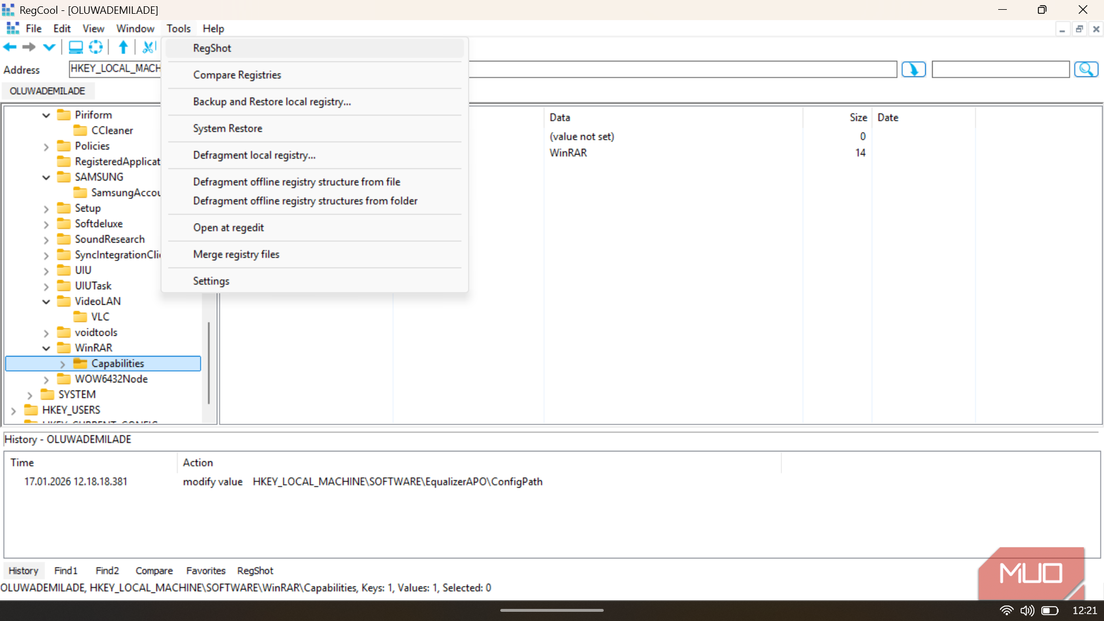Expand the Softdeluxe tree node
Image resolution: width=1104 pixels, height=621 pixels.
click(46, 224)
